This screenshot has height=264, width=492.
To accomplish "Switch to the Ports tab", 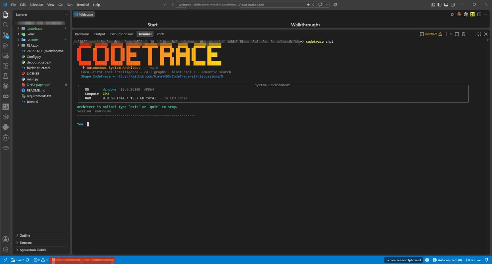I will [160, 34].
